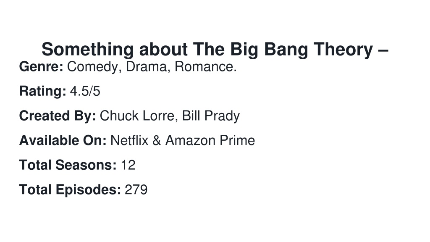Click the bold 'Total Episodes:' label

tap(70, 190)
